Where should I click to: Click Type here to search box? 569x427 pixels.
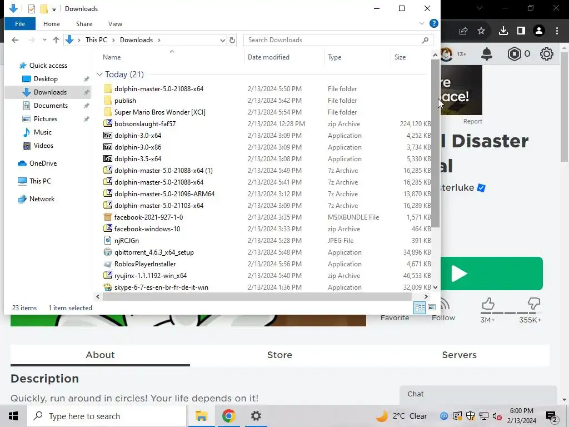tap(107, 416)
